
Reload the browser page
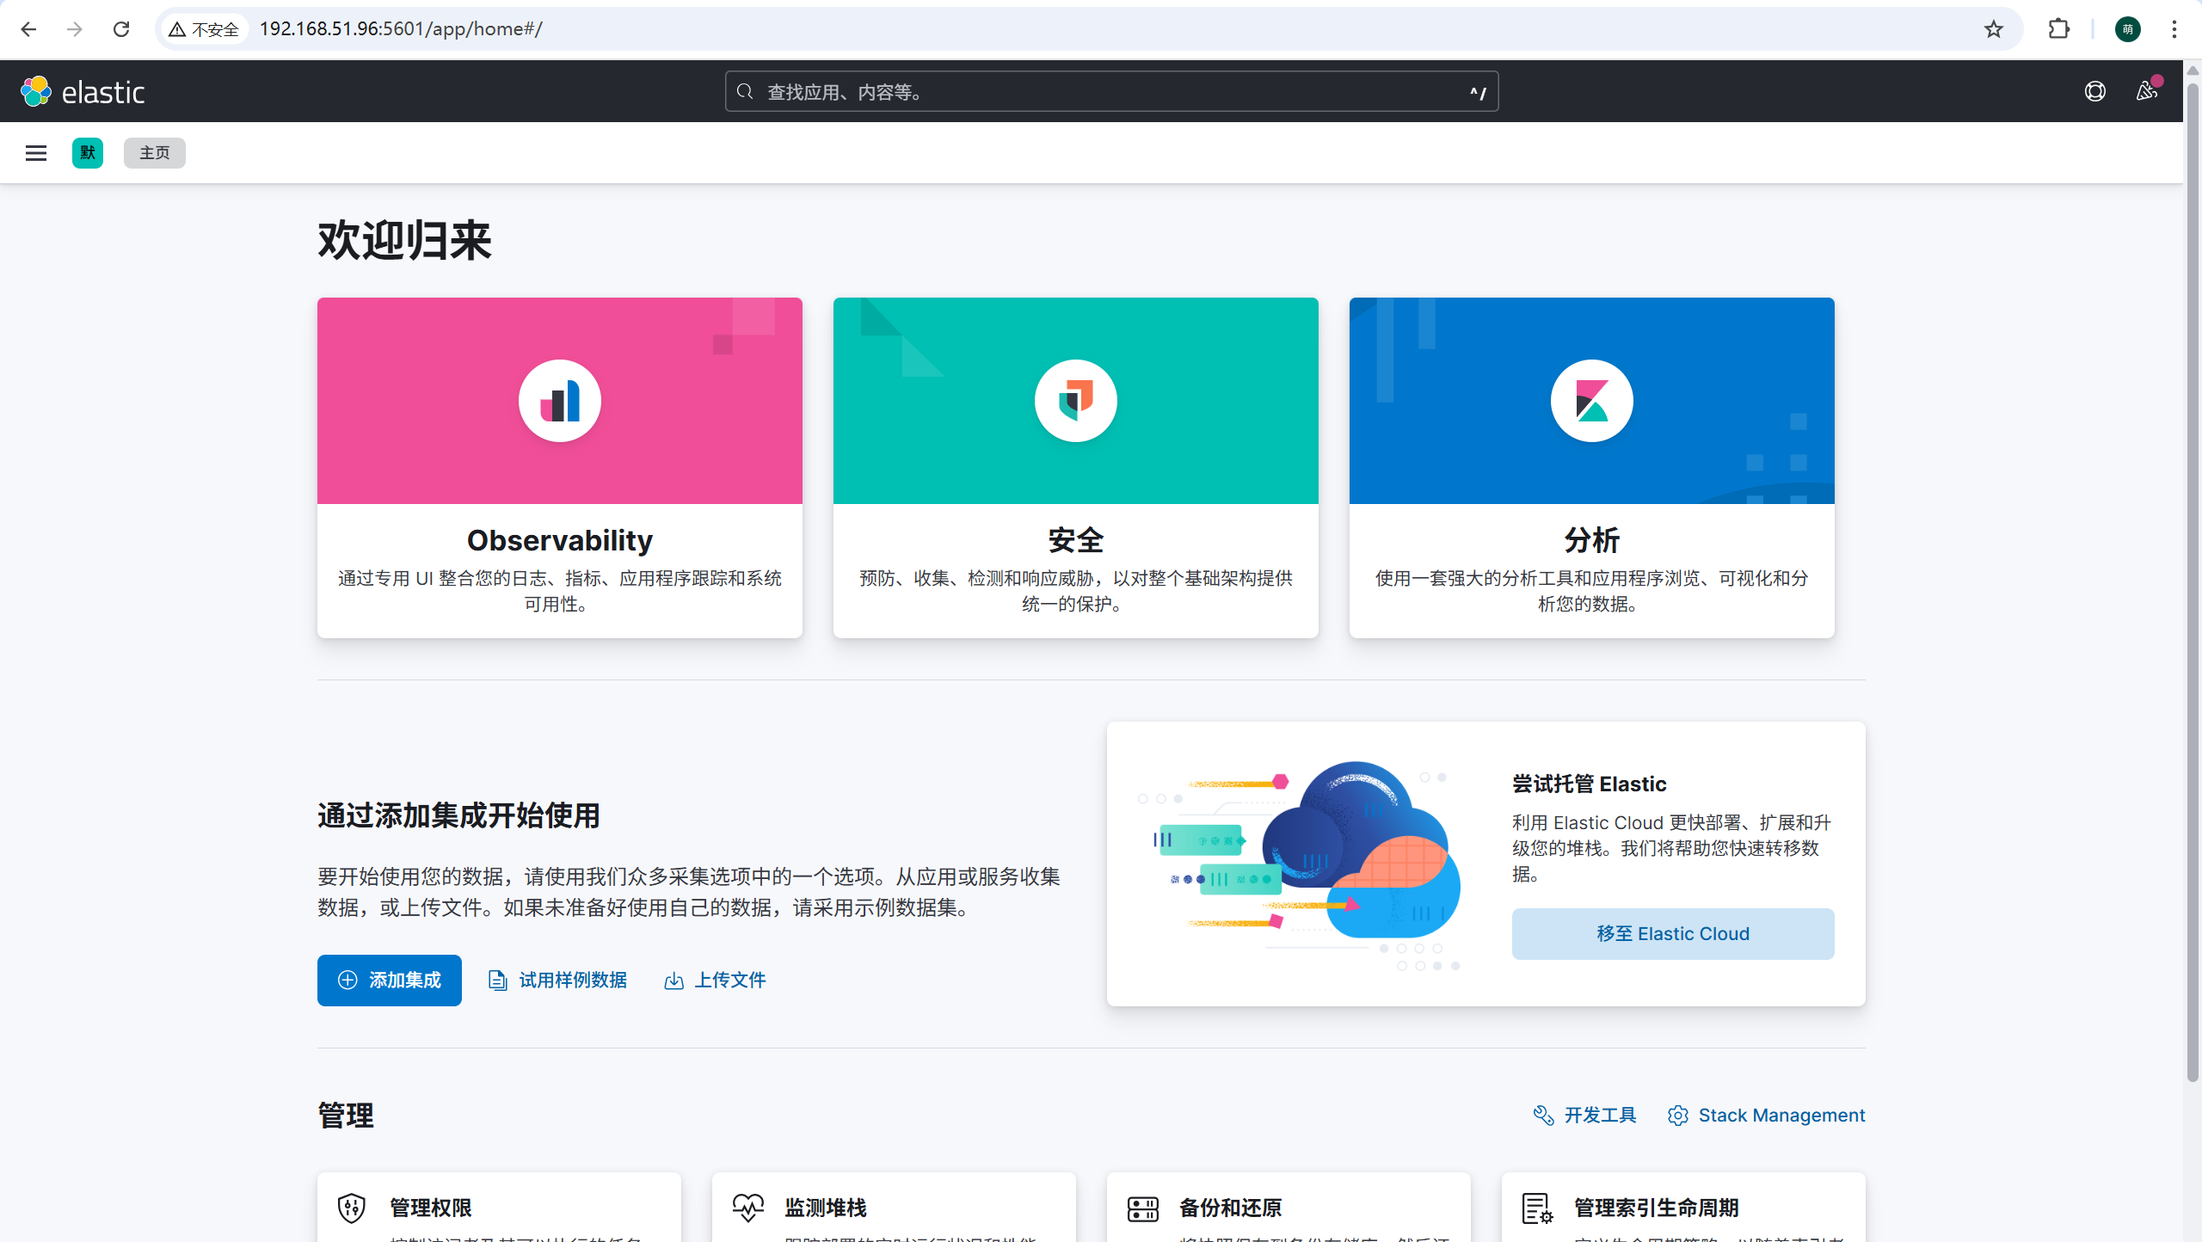[x=121, y=29]
